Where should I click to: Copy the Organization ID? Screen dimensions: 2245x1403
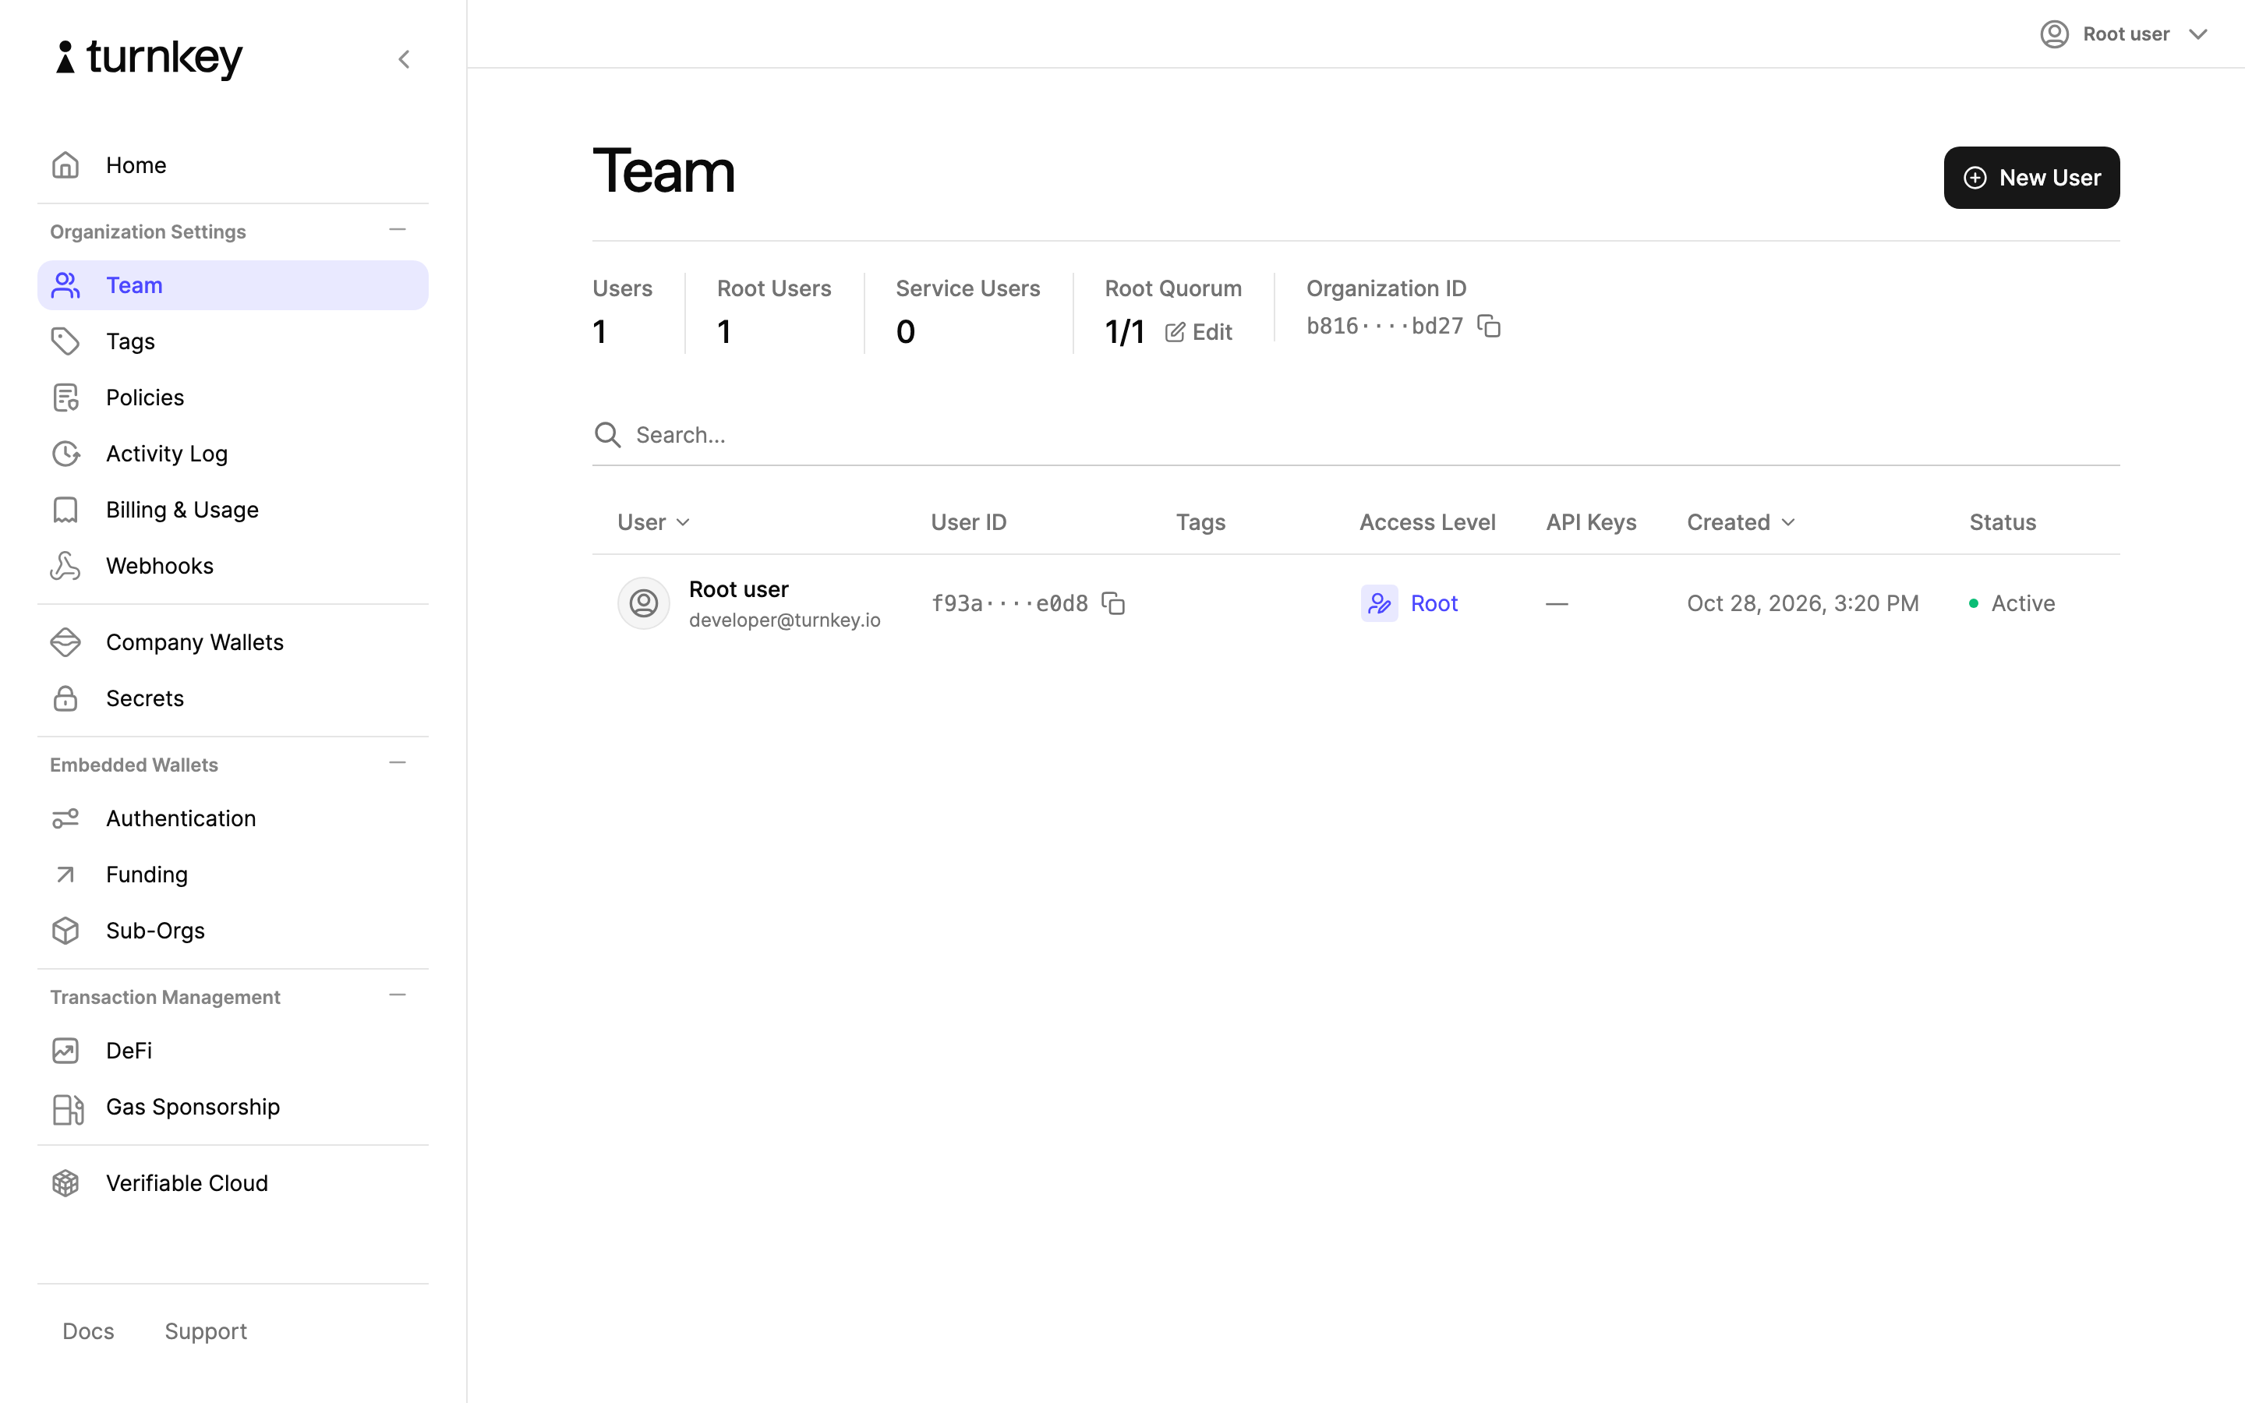(1489, 326)
